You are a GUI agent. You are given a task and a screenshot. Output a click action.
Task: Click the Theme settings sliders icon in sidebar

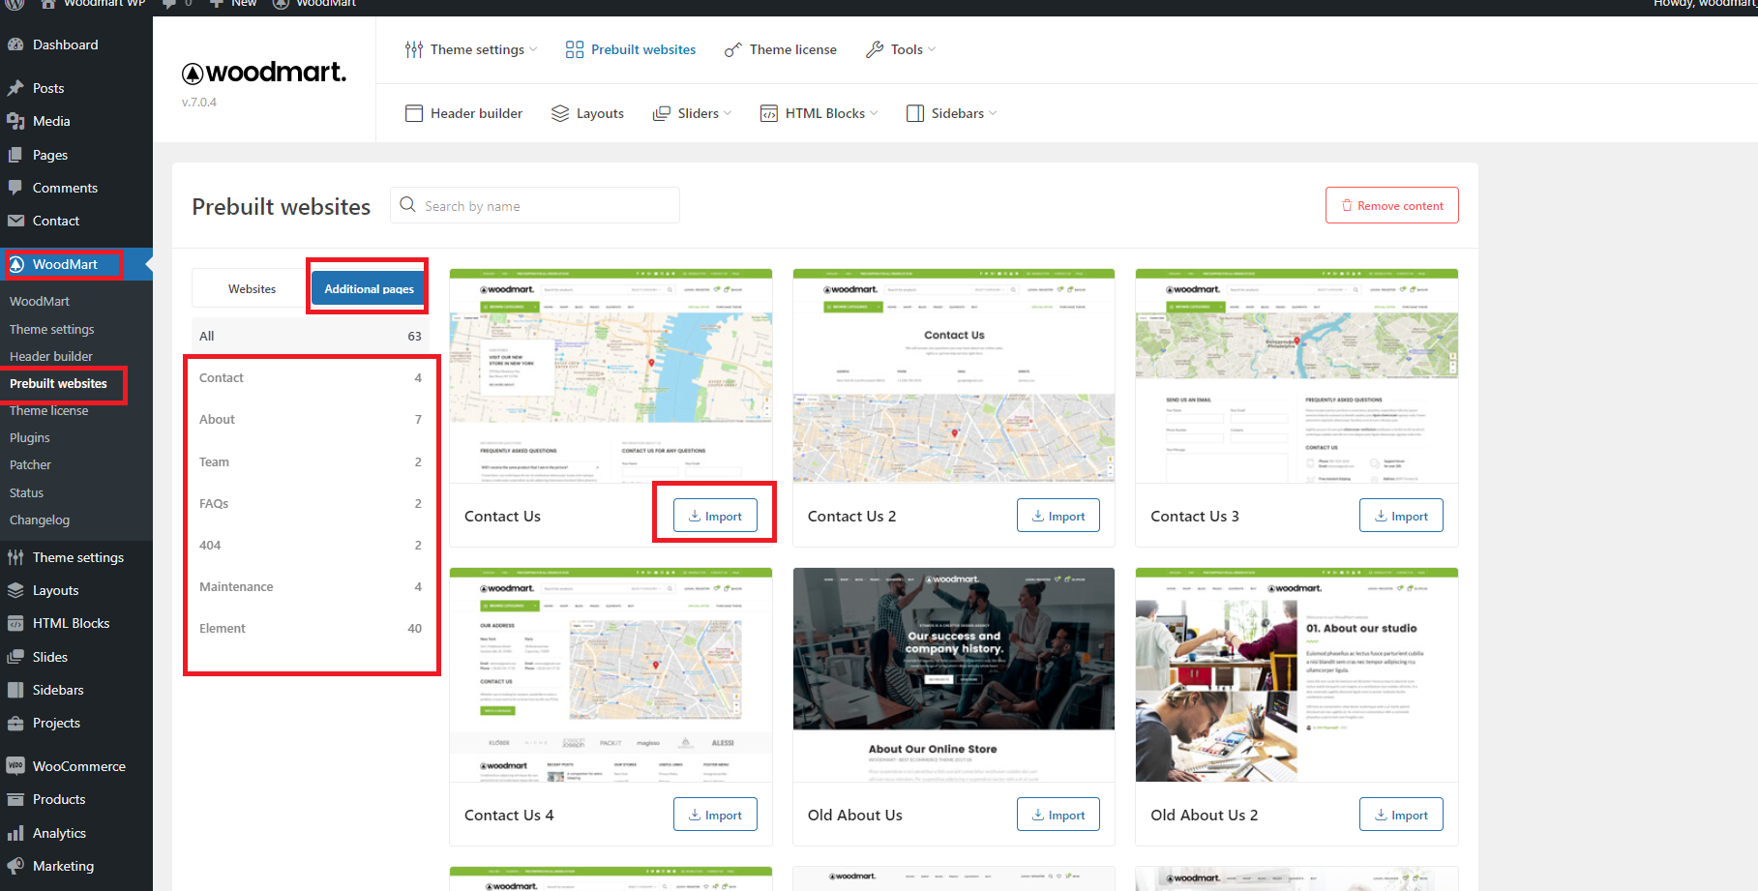point(15,557)
